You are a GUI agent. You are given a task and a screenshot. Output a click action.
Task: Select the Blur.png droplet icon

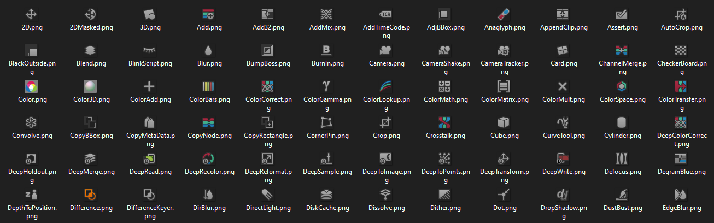coord(208,50)
